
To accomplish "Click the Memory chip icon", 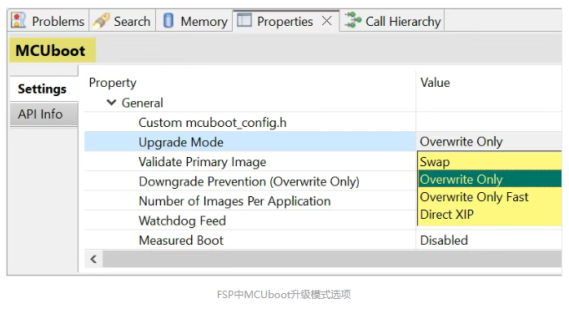I will 169,20.
